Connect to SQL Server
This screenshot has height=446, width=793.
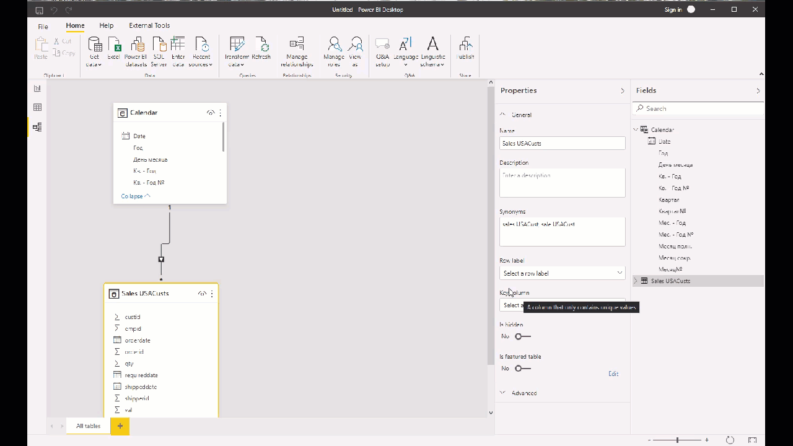pyautogui.click(x=159, y=52)
